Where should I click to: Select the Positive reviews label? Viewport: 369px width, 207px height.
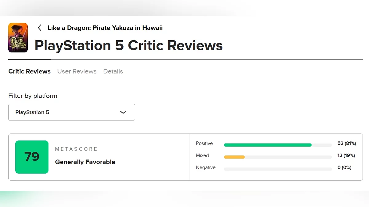(x=204, y=144)
